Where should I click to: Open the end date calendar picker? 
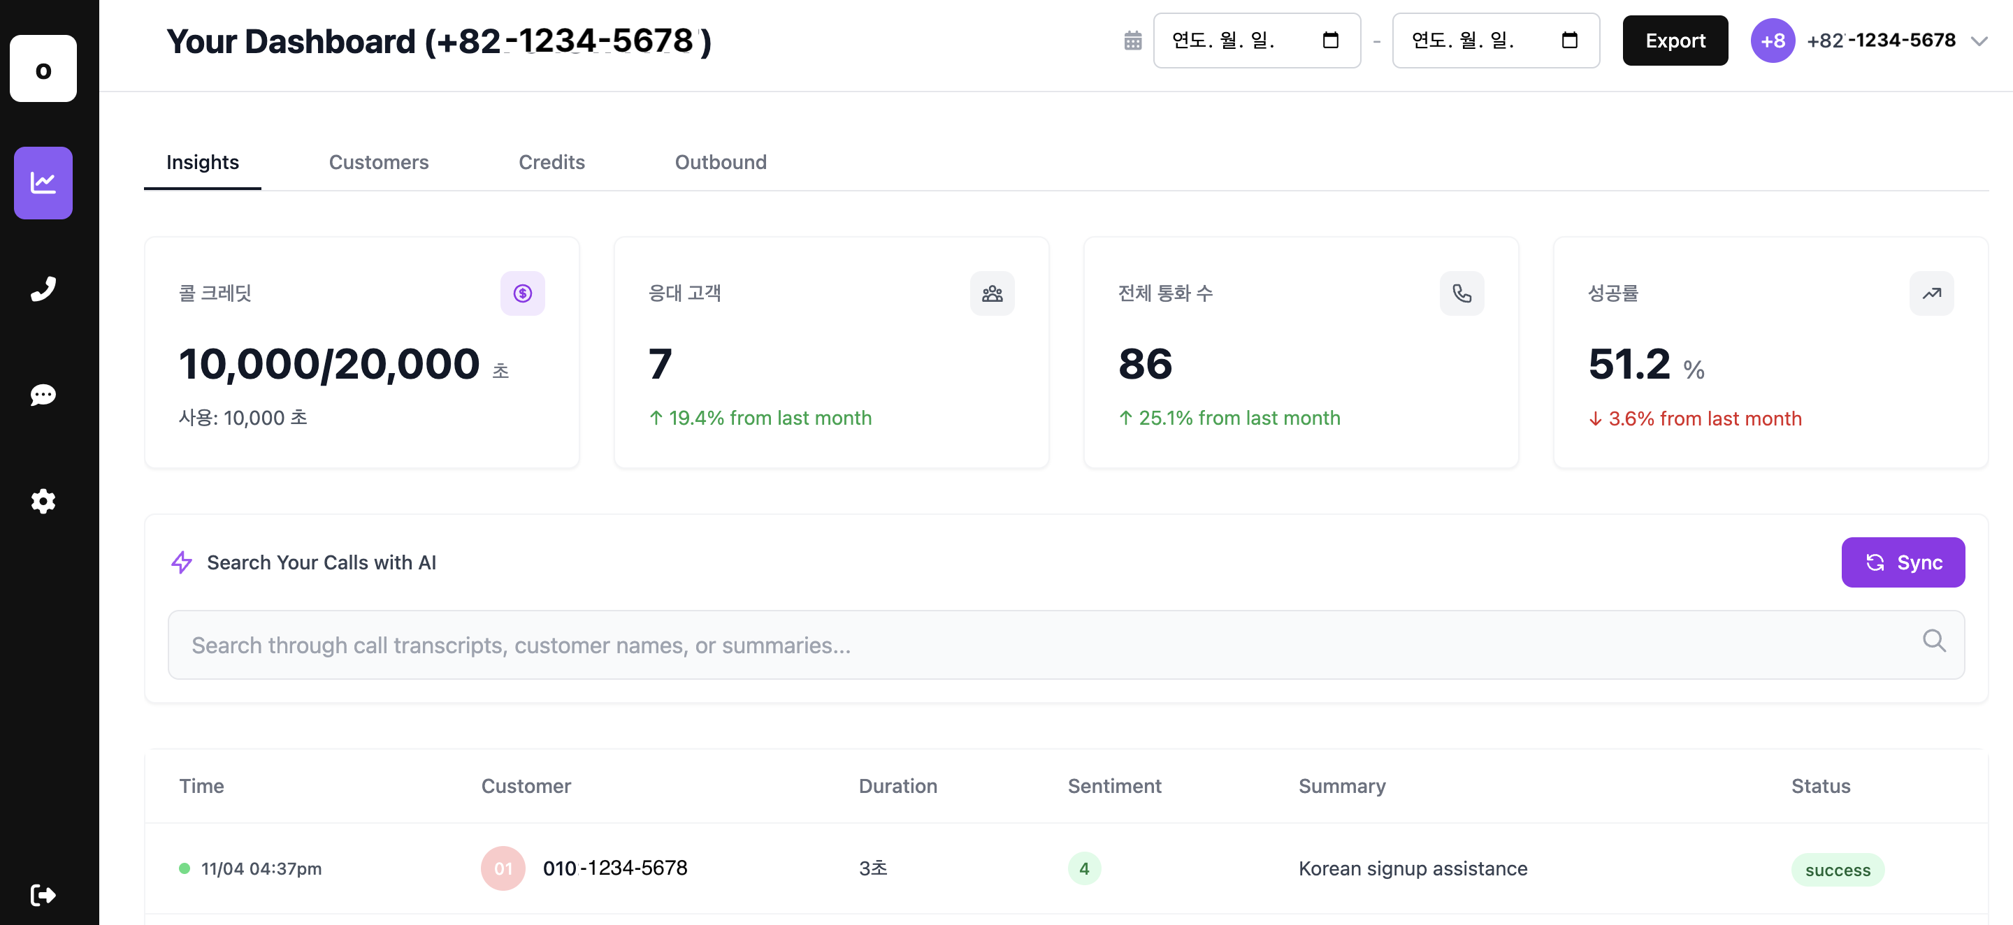click(1569, 41)
